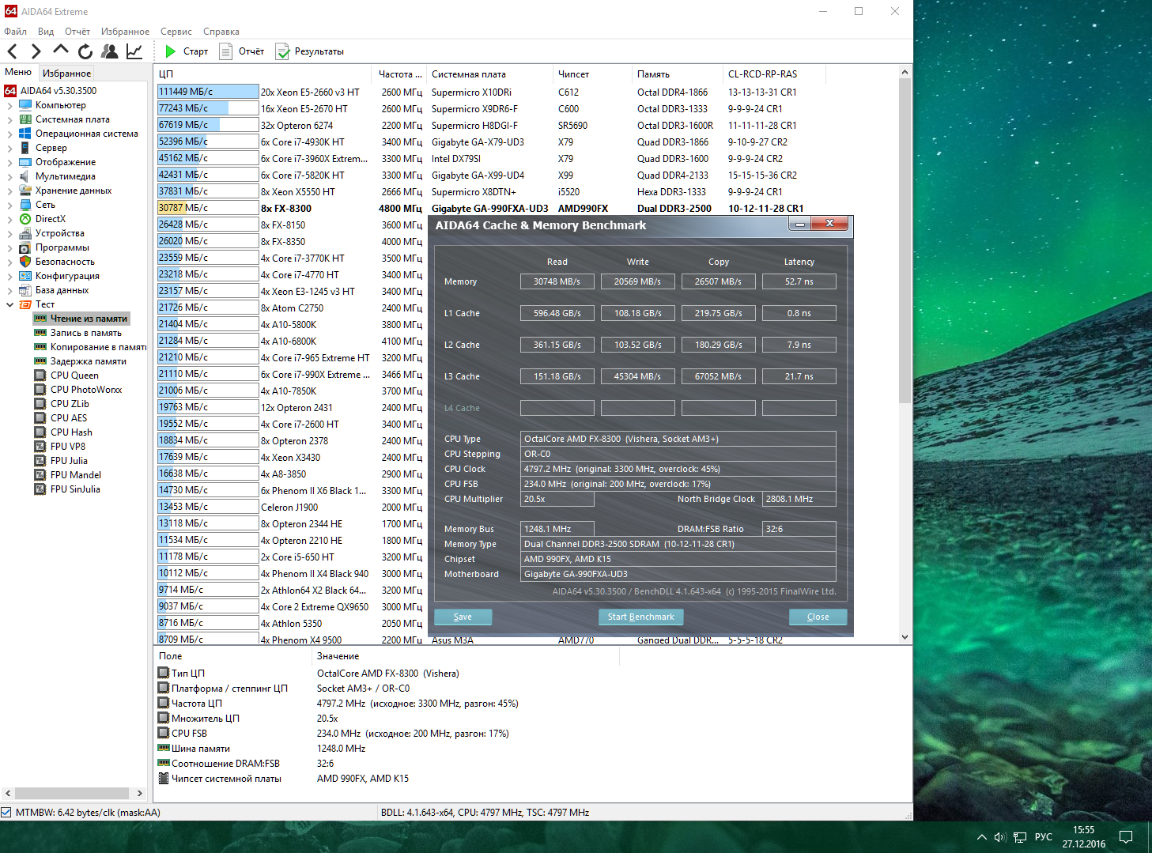Screen dimensions: 1152x853
Task: Click the Back navigation arrow in toolbar
Action: coord(13,51)
